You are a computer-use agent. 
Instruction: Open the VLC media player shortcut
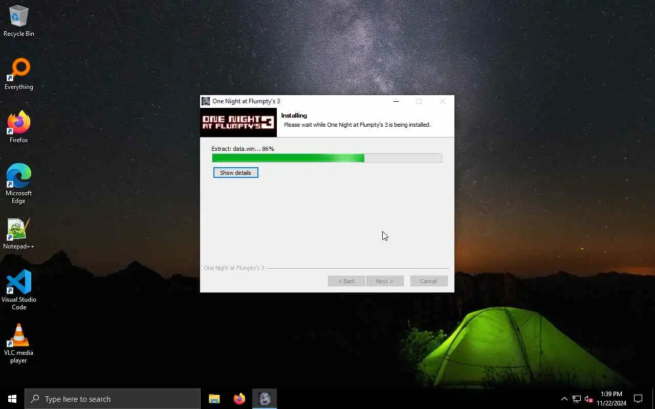tap(19, 344)
